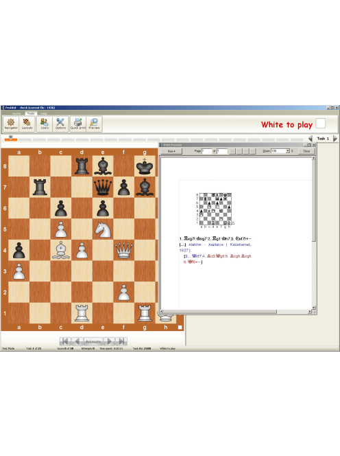Open the Users tool

(45, 124)
